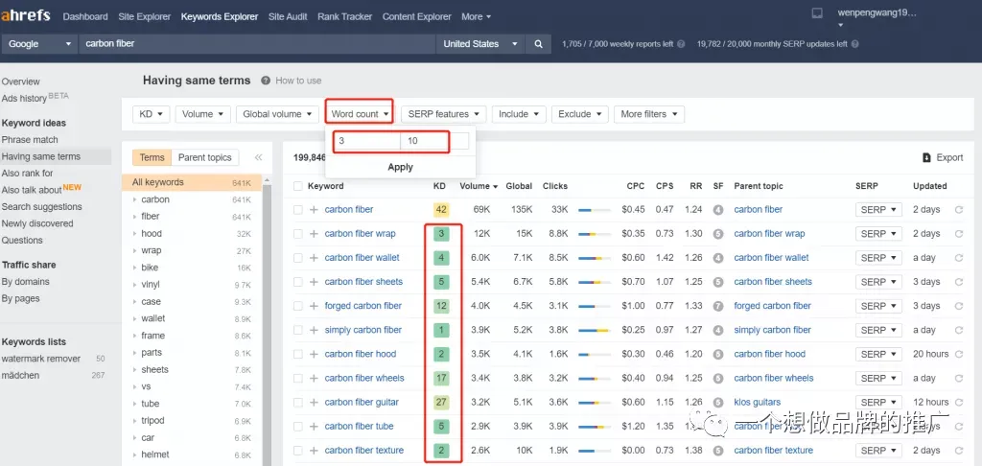Add carbon fiber hood with plus icon
The height and width of the screenshot is (466, 982).
pos(314,355)
